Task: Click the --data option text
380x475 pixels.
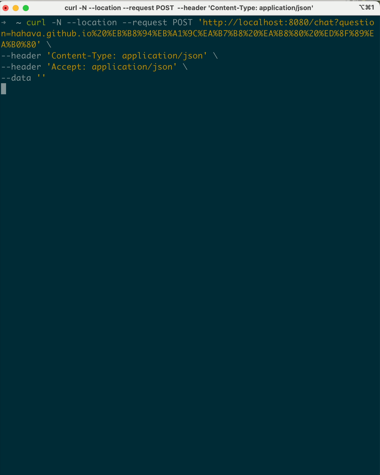Action: (16, 78)
